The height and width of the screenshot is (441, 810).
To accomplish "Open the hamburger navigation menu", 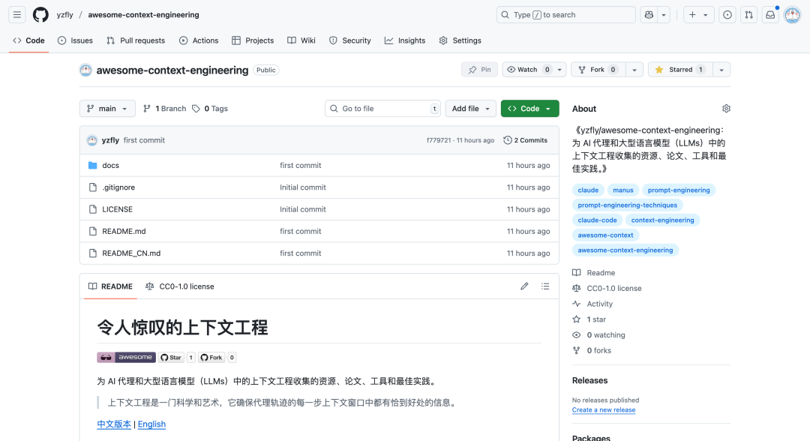I will click(17, 15).
